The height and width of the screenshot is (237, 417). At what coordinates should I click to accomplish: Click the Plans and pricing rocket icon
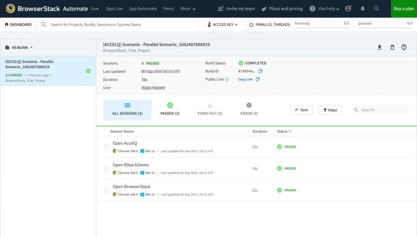264,9
